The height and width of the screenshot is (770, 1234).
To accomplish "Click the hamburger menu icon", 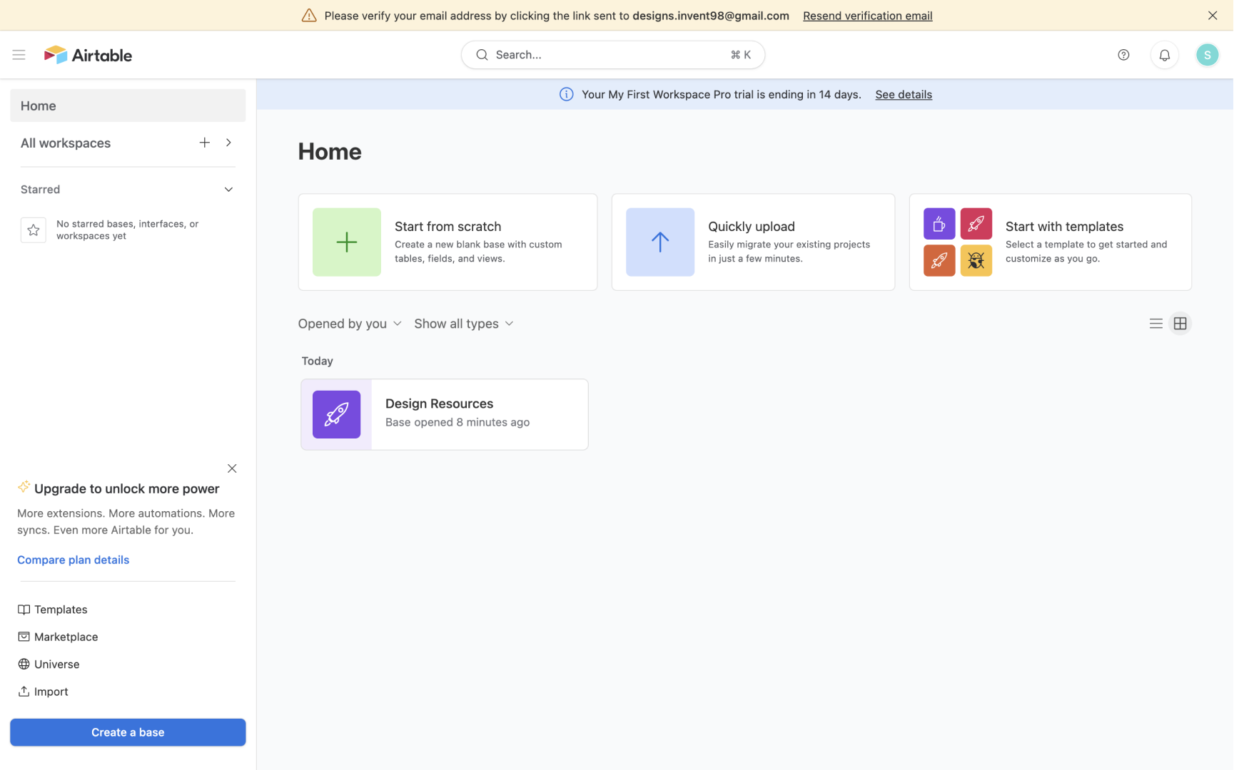I will [x=19, y=54].
